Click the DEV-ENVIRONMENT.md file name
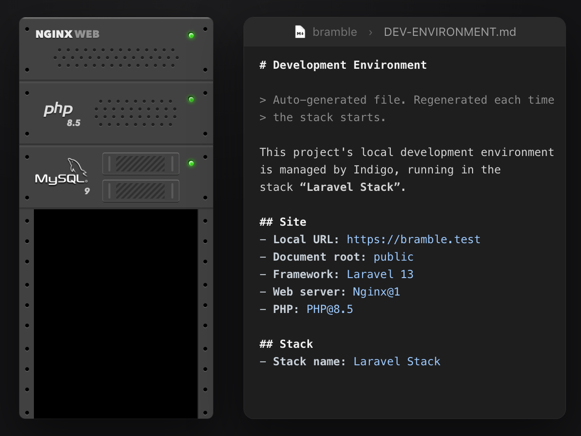 coord(450,32)
